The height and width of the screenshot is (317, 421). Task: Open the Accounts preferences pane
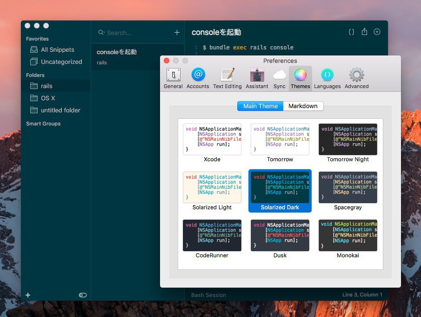[198, 78]
